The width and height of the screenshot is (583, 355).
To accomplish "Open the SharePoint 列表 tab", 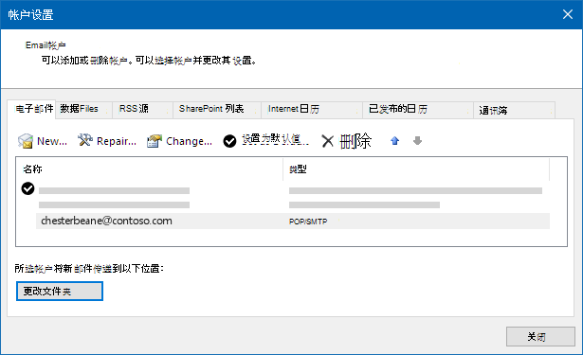I will (x=217, y=109).
